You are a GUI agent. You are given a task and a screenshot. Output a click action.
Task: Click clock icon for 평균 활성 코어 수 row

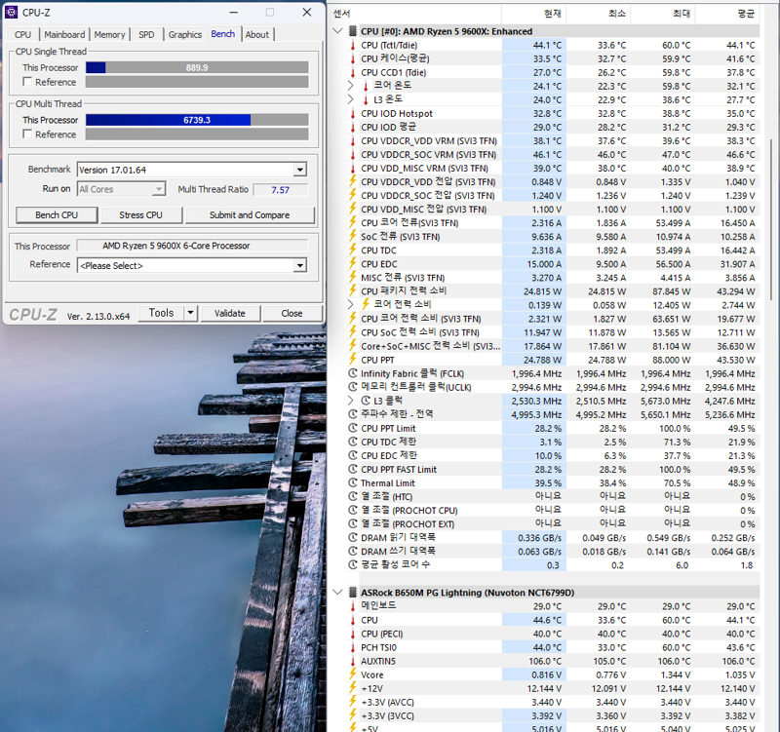pos(353,565)
